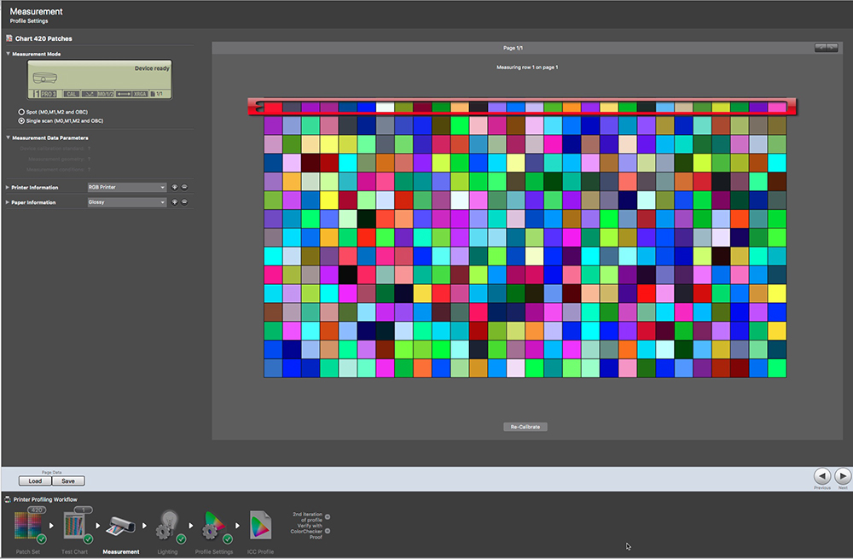
Task: Go to the Lighting workflow step
Action: [x=166, y=528]
